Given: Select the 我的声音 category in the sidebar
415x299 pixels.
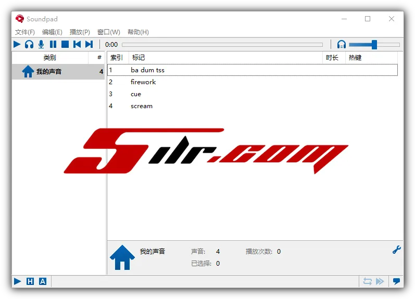Looking at the screenshot, I should pyautogui.click(x=58, y=72).
